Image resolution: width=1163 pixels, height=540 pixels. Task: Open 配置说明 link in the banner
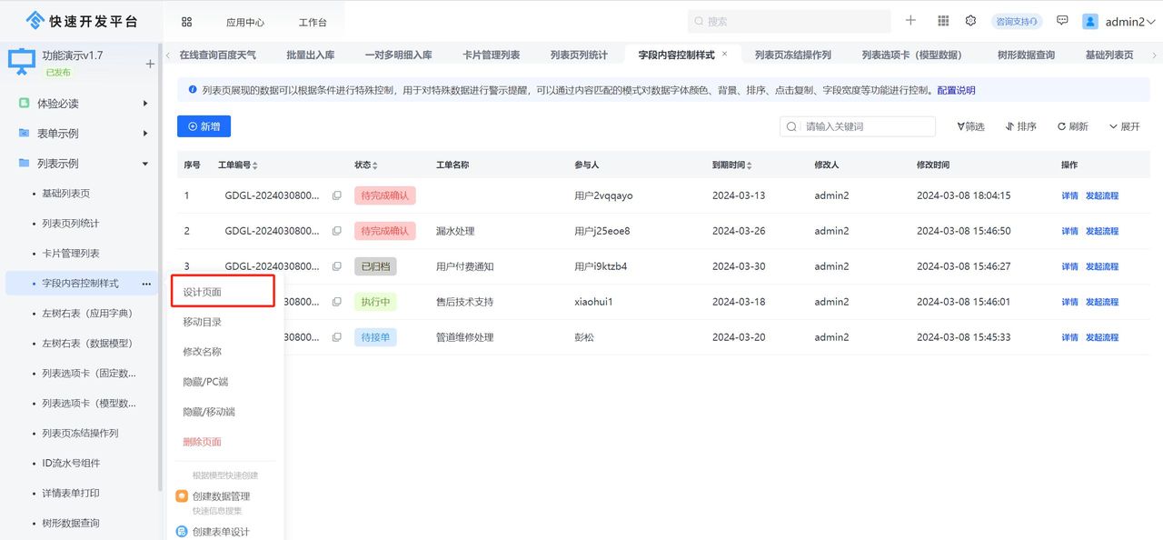956,90
